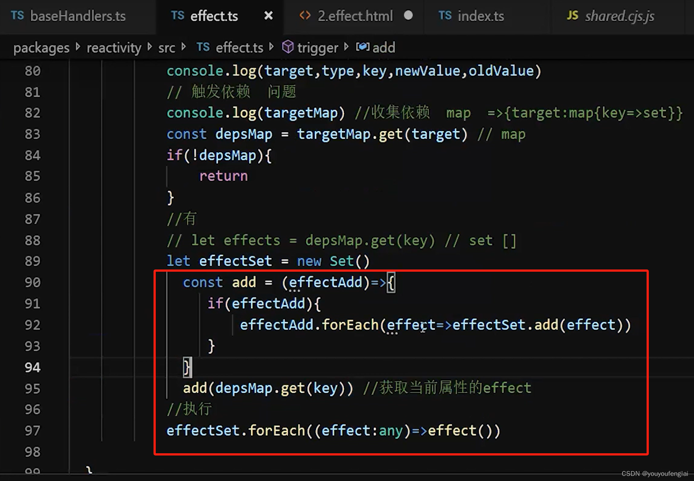Expand chevron after packages breadcrumb
This screenshot has height=481, width=694.
pos(78,47)
